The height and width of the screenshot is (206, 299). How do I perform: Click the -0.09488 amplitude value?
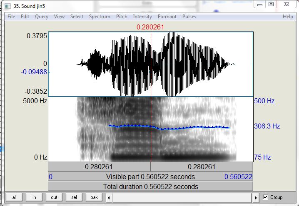(x=34, y=72)
